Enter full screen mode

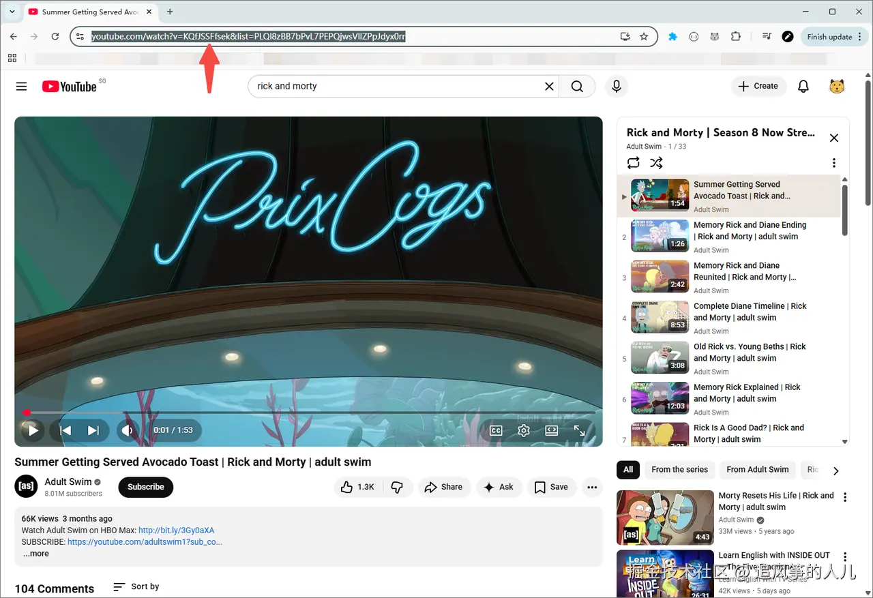tap(579, 430)
